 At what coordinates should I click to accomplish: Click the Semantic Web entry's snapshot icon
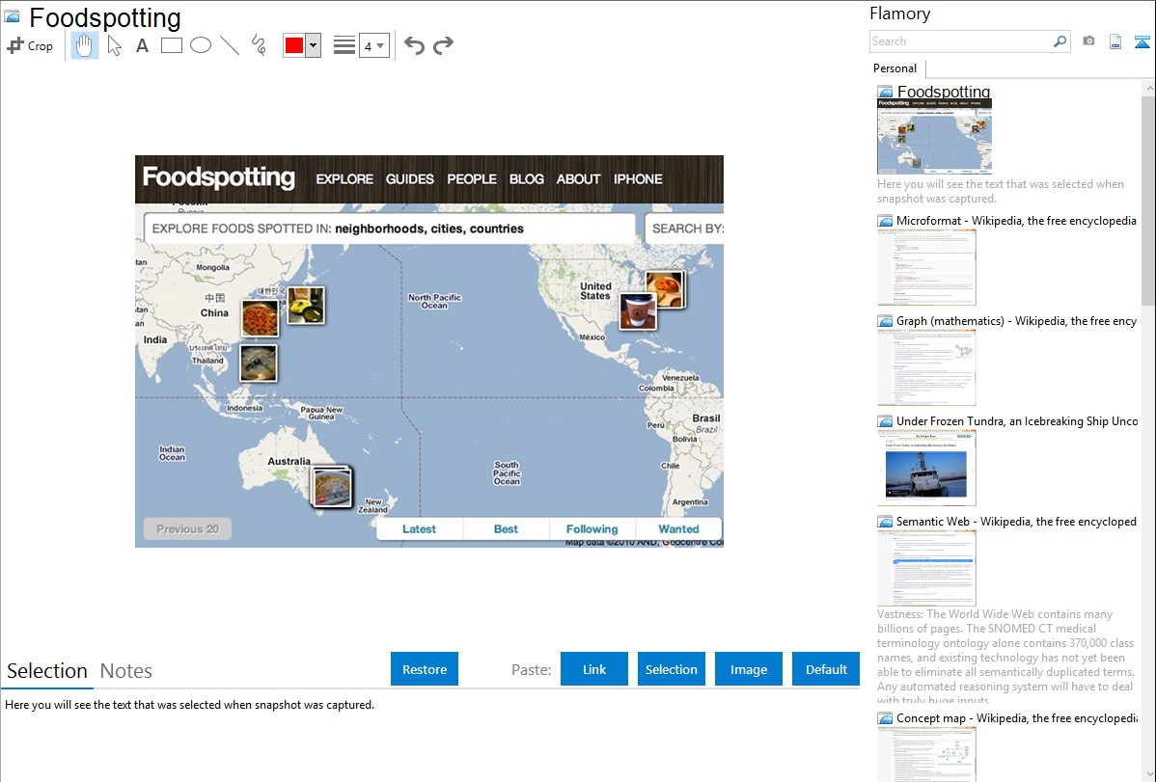(x=885, y=522)
